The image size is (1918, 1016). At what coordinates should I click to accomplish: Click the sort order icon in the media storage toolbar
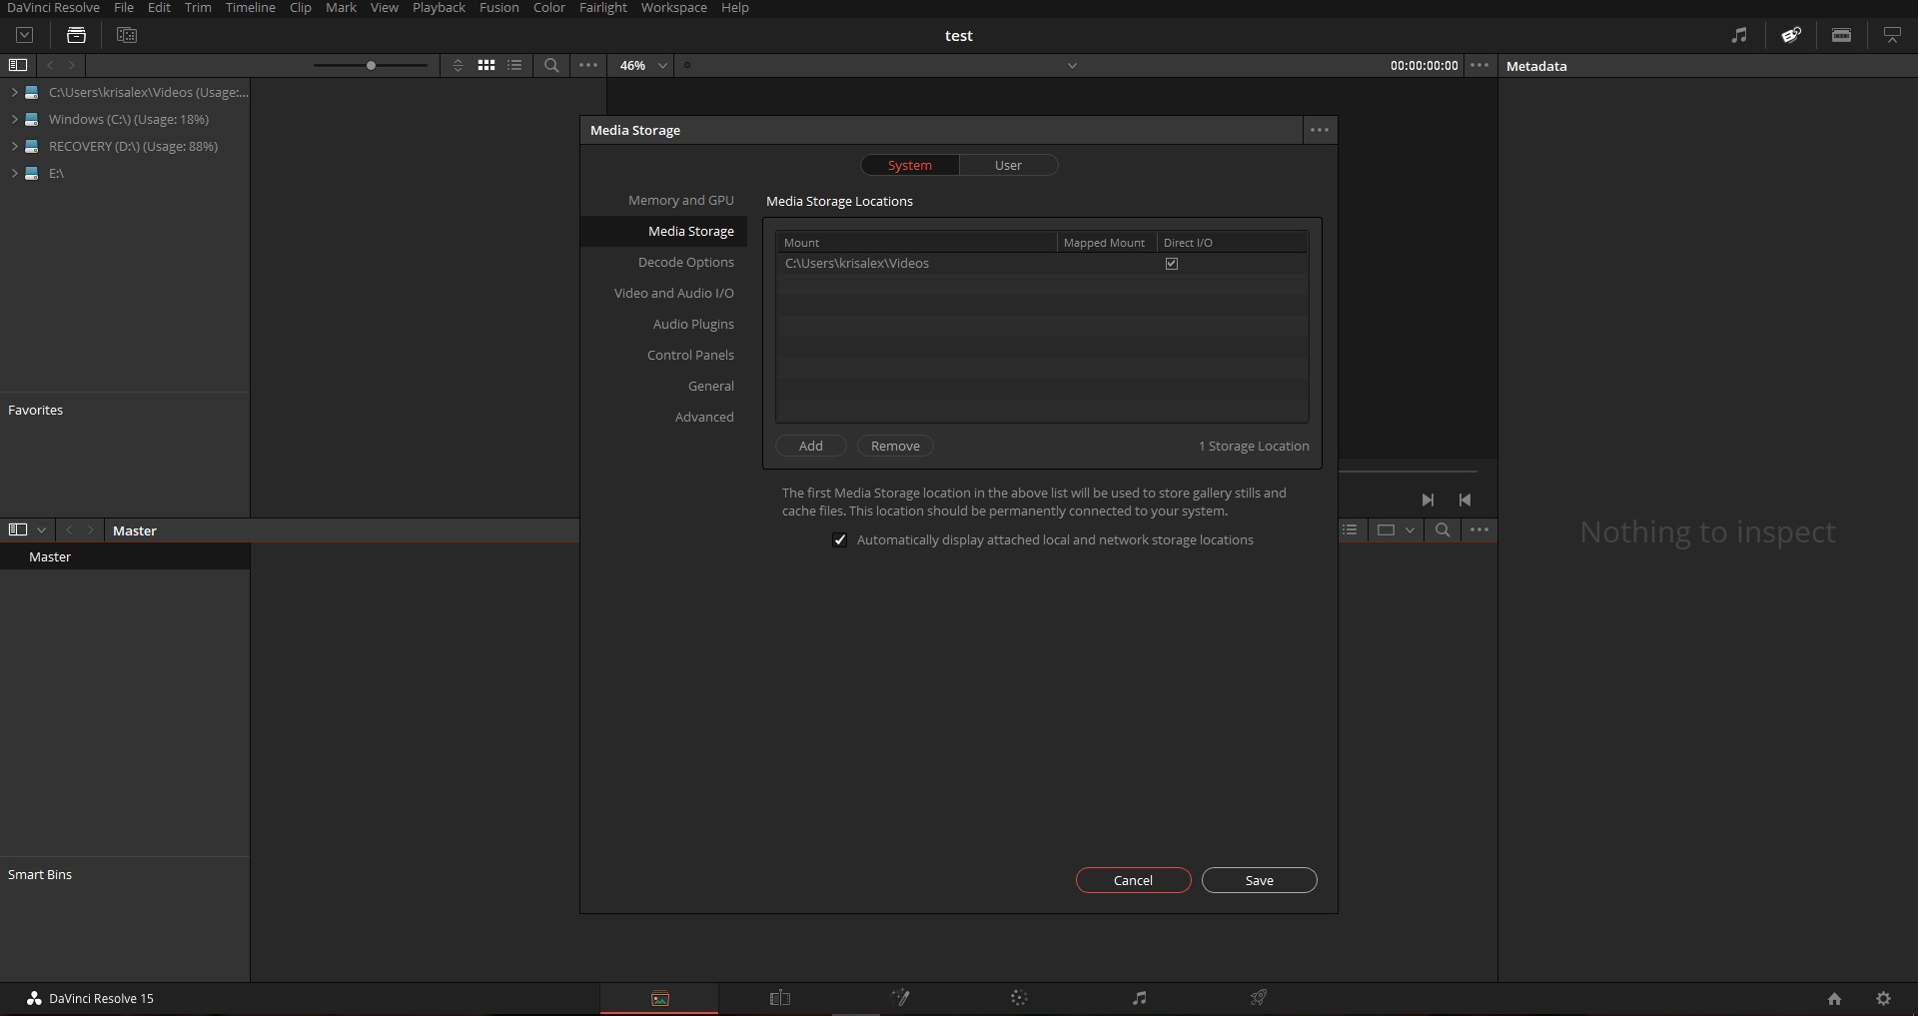click(458, 65)
